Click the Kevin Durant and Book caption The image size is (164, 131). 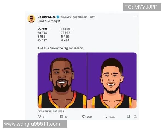[51, 111]
